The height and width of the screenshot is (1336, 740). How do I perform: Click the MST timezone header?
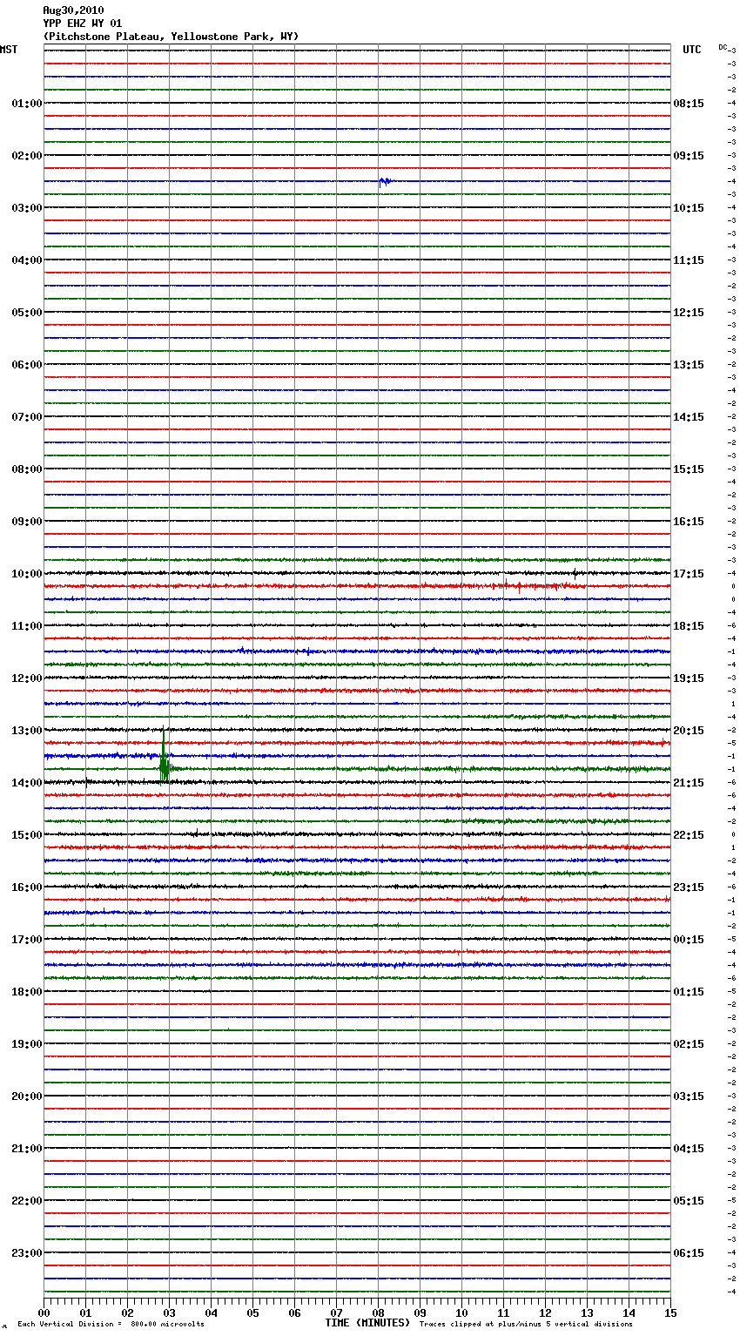[9, 50]
